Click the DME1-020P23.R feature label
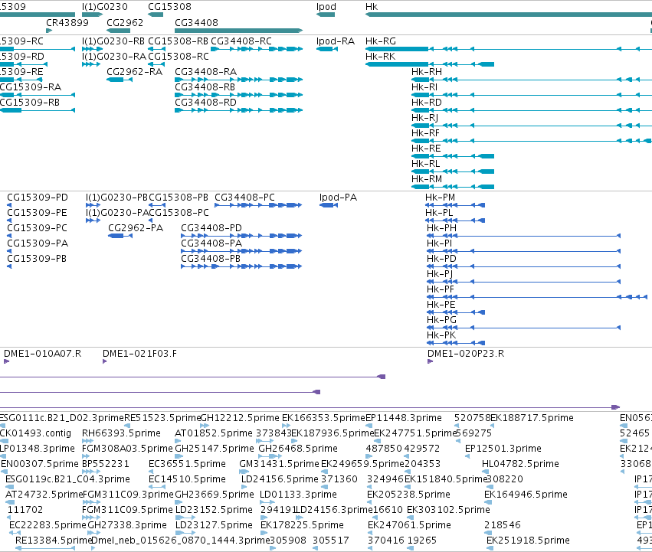The image size is (652, 552). [466, 354]
